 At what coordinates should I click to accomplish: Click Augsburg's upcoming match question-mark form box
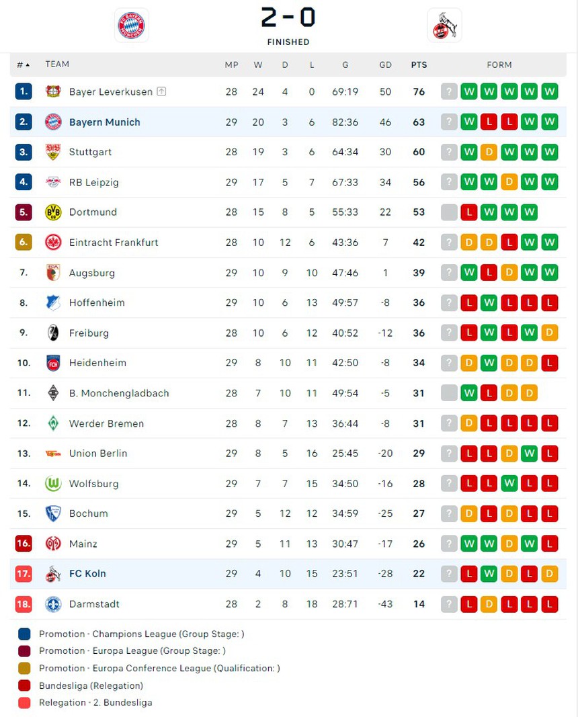pyautogui.click(x=449, y=273)
